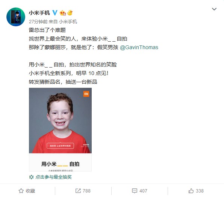
Task: Open the 小米手机 account name link
Action: 39,13
